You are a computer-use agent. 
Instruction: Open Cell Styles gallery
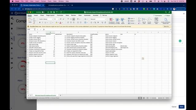(123, 21)
